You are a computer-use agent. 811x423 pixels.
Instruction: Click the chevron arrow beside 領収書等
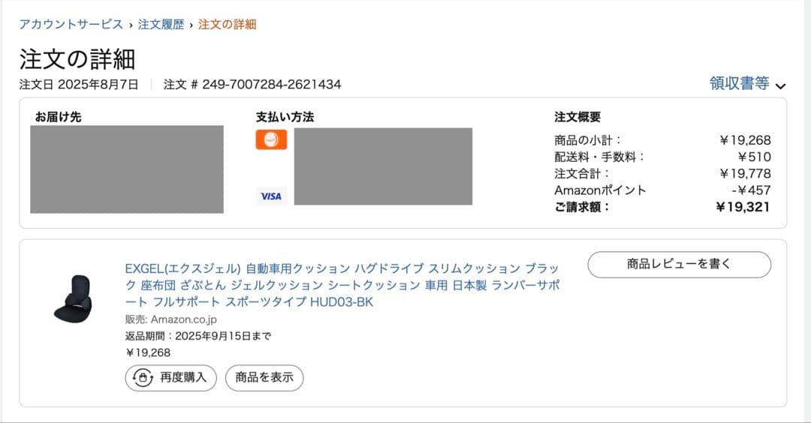tap(780, 85)
